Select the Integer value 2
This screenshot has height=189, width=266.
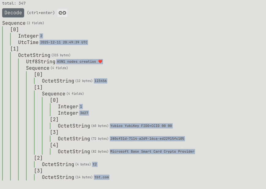tap(41, 36)
